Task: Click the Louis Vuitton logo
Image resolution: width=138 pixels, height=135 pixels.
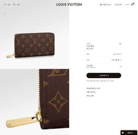Action: pos(69,4)
